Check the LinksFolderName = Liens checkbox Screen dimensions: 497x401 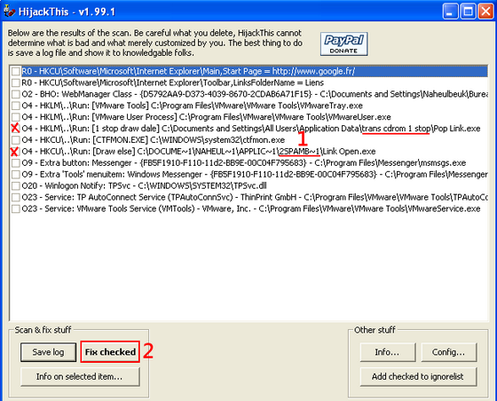[x=16, y=83]
